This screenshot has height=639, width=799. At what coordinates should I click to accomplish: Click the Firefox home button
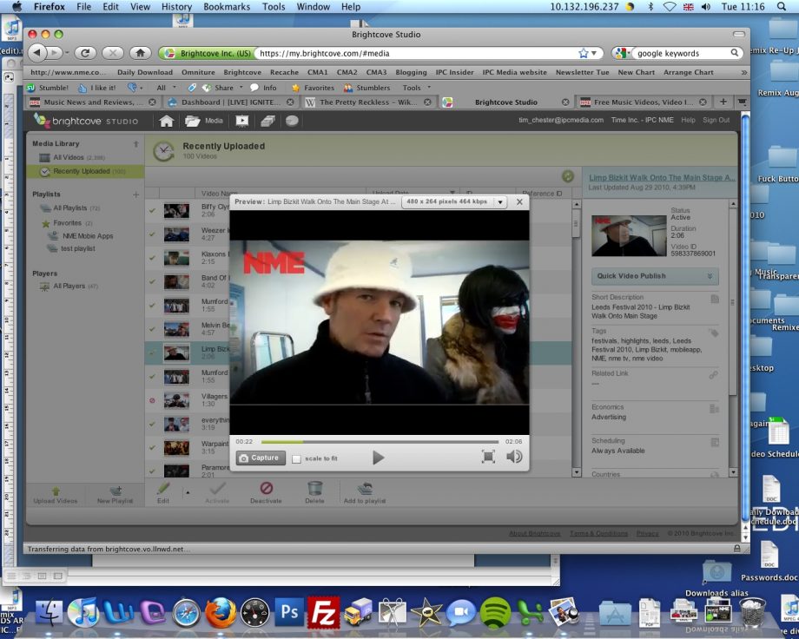(x=140, y=52)
